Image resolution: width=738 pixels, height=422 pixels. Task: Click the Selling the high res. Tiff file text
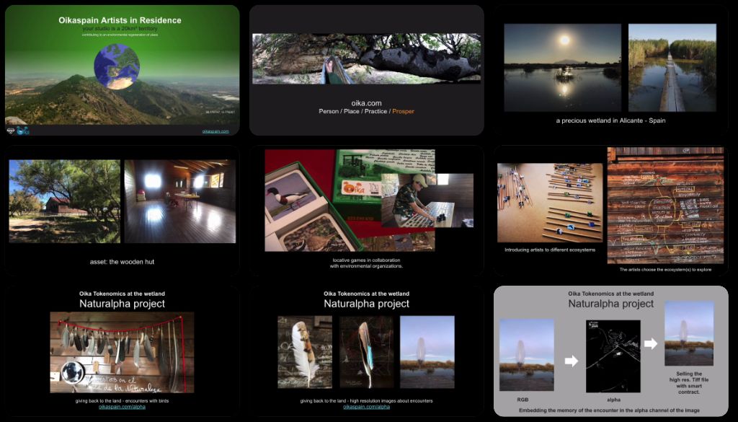(688, 383)
